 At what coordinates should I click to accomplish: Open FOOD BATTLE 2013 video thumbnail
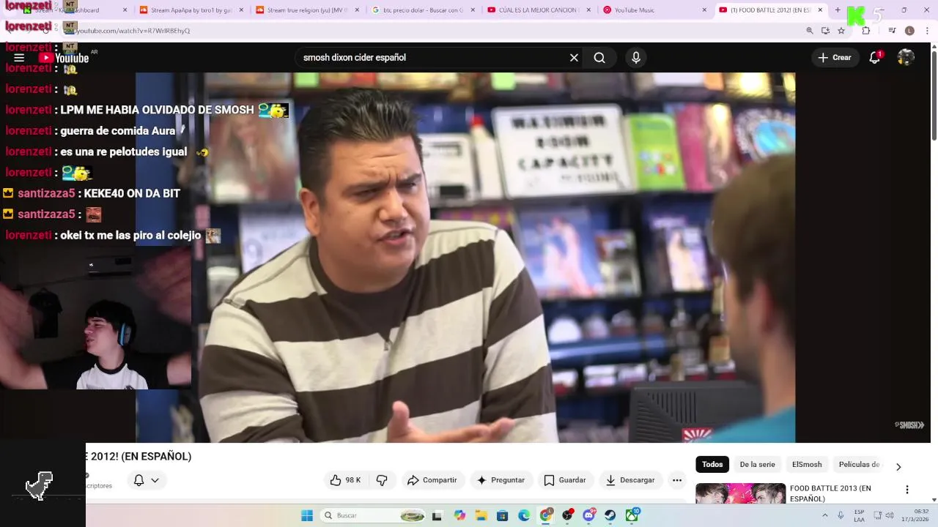pyautogui.click(x=740, y=493)
